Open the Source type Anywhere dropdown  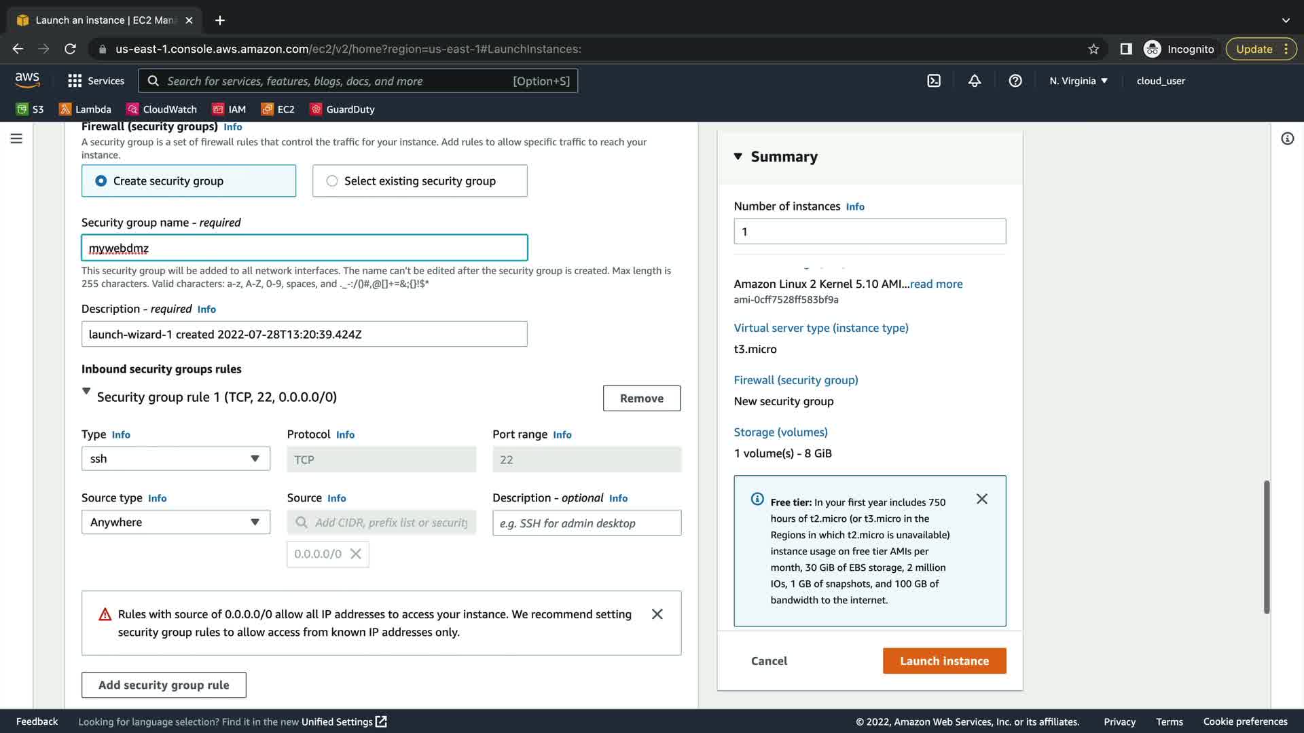175,522
